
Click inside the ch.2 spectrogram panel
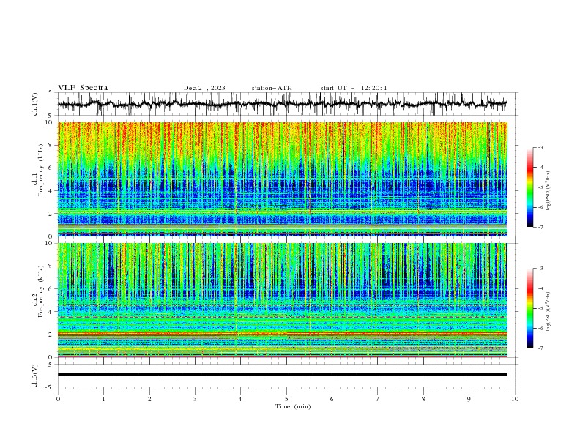[282, 300]
